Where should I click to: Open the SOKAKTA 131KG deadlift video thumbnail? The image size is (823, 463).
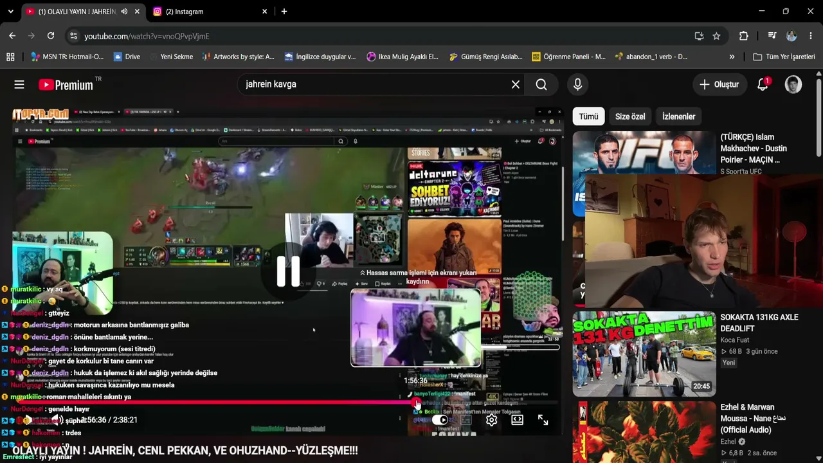click(x=644, y=354)
